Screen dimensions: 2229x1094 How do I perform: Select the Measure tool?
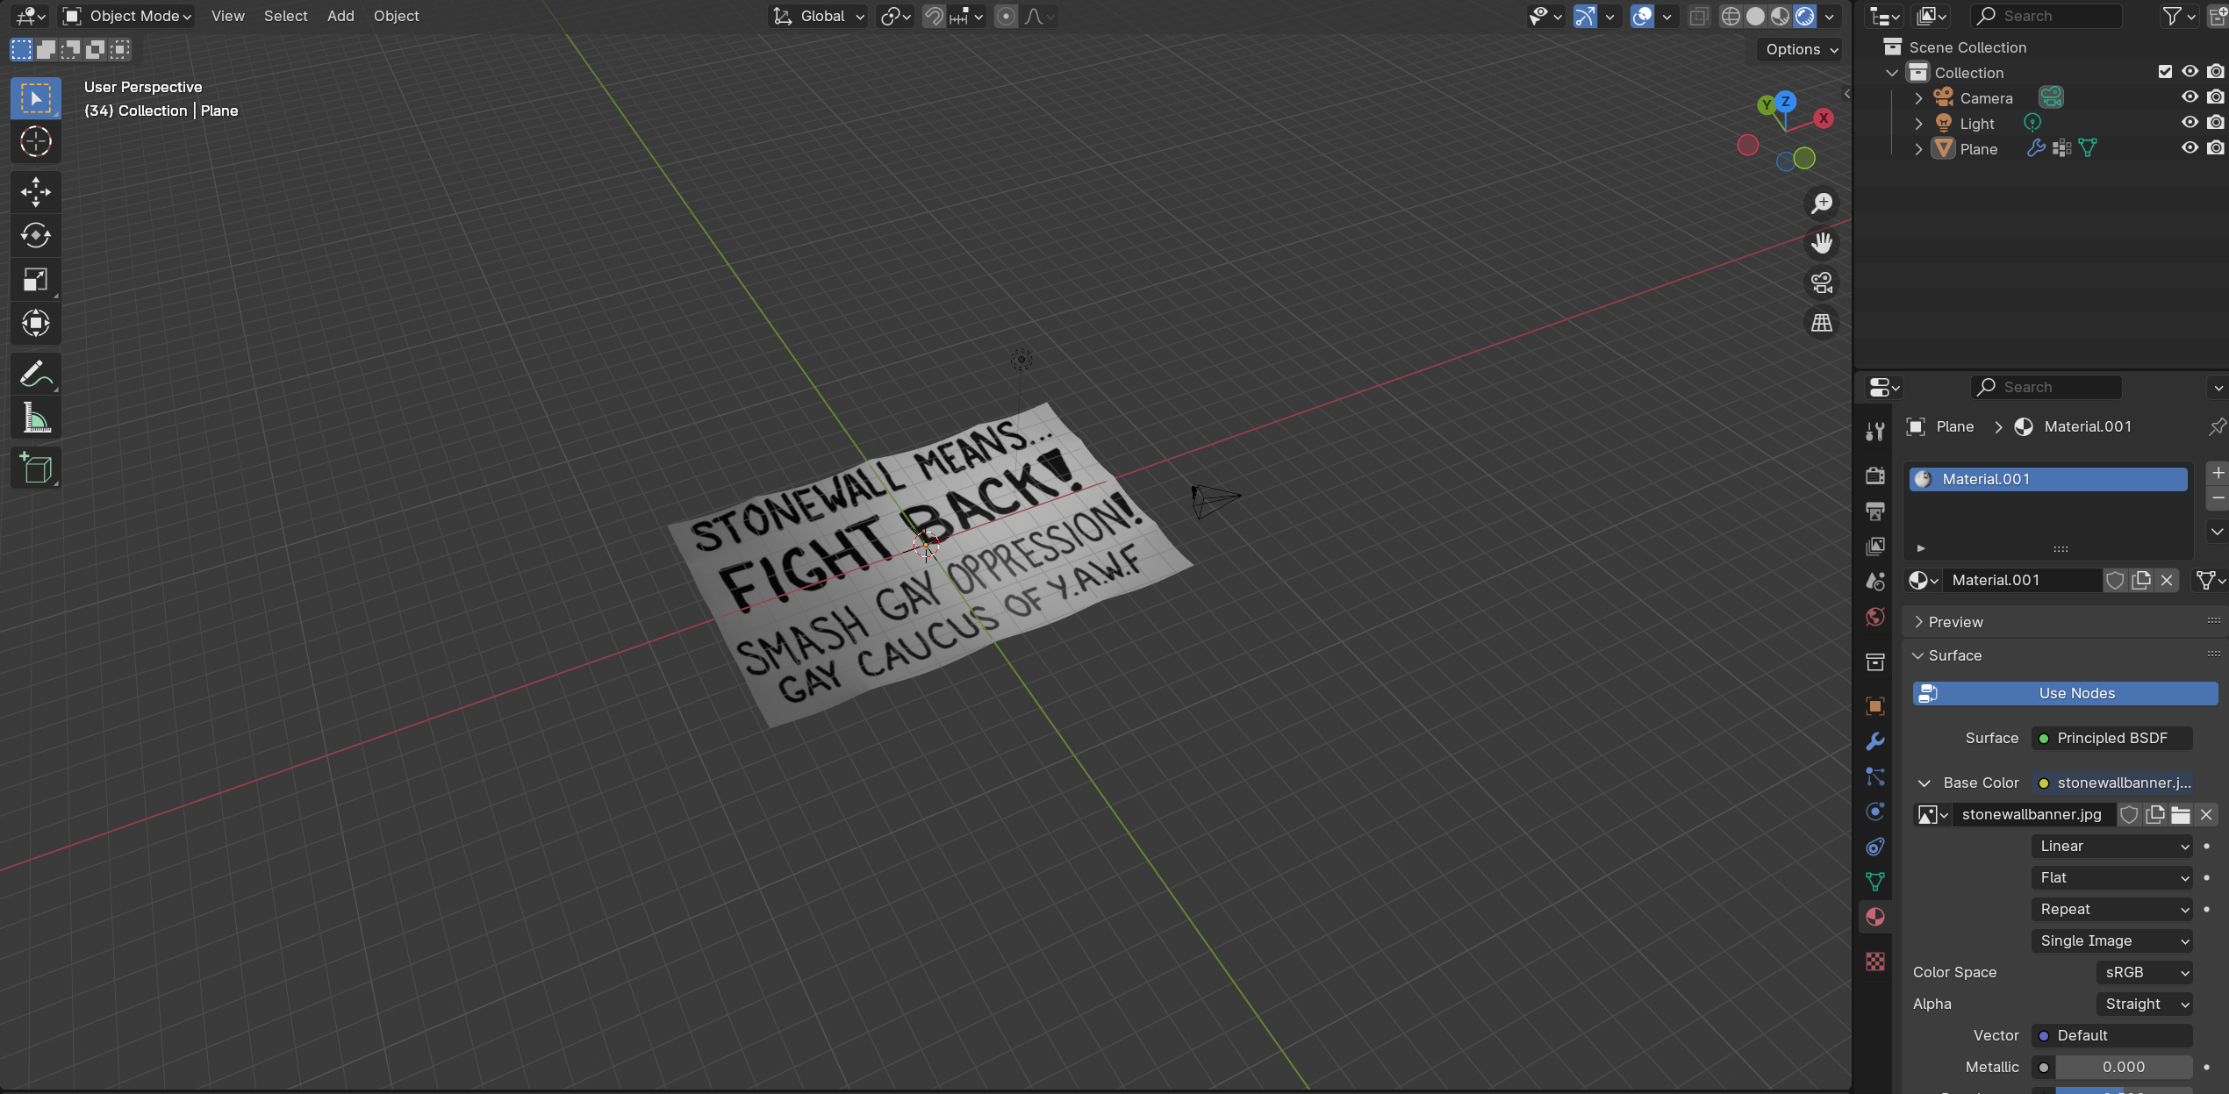pyautogui.click(x=36, y=418)
